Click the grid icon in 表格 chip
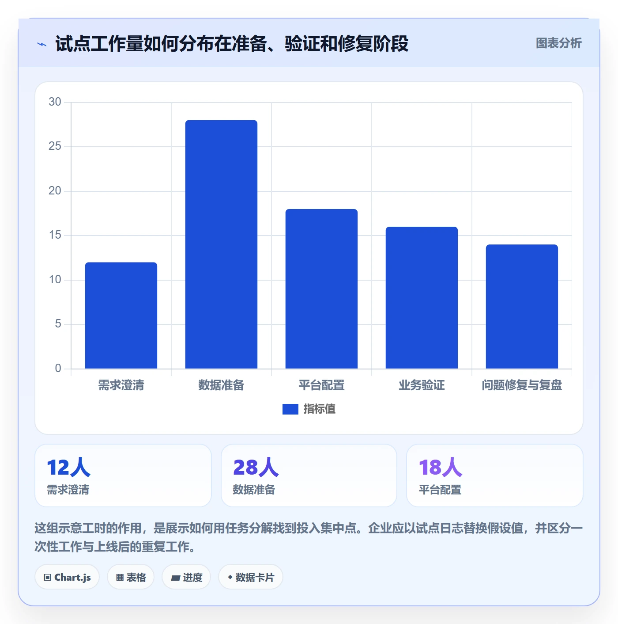 (x=120, y=578)
